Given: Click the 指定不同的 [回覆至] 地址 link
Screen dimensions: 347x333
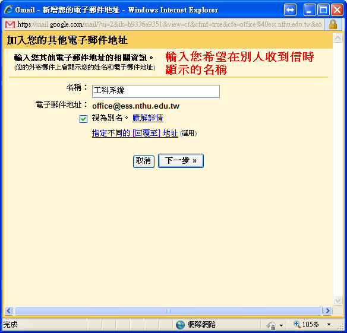Looking at the screenshot, I should click(x=135, y=134).
